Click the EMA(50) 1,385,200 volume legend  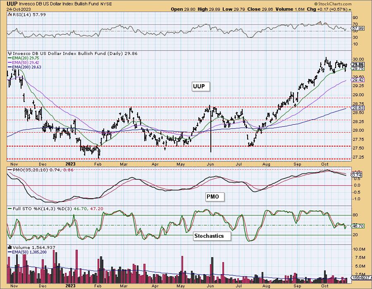click(29, 252)
